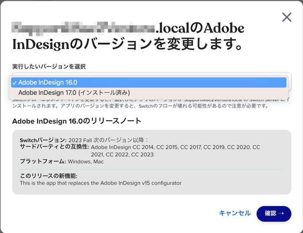Click the プラットフォーム: Windows, Mac line
The height and width of the screenshot is (233, 303).
click(x=61, y=161)
